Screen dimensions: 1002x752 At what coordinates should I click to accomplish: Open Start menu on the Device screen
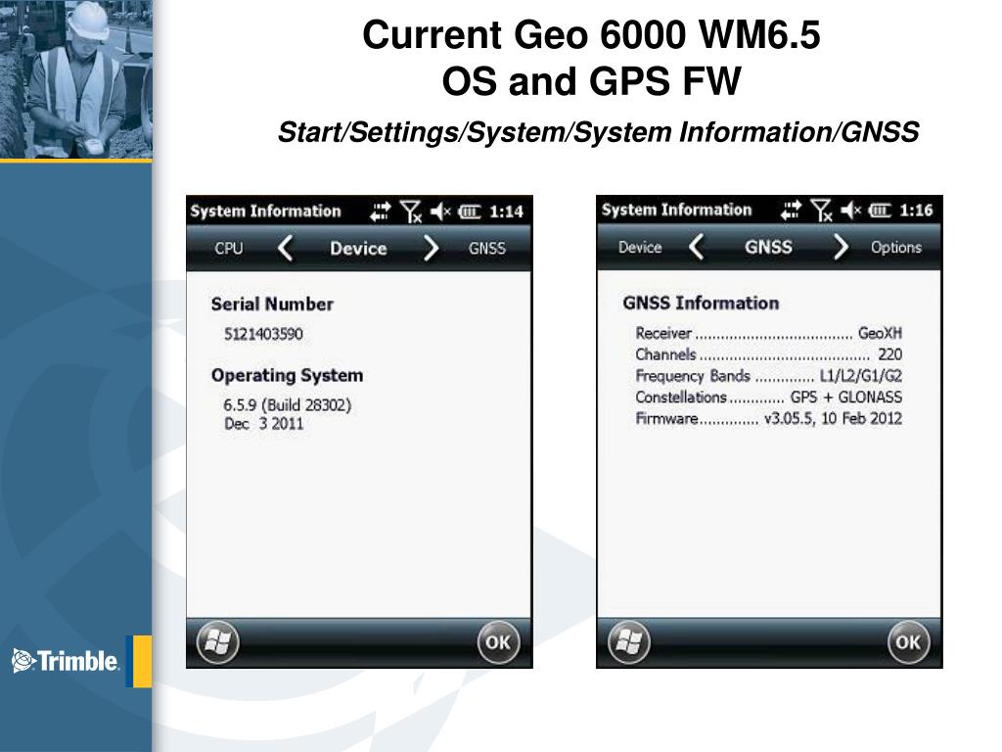217,642
